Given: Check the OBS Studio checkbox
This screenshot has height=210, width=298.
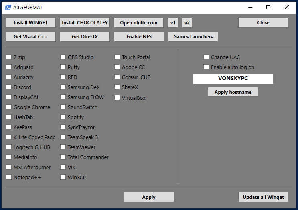Looking at the screenshot, I should pos(63,57).
